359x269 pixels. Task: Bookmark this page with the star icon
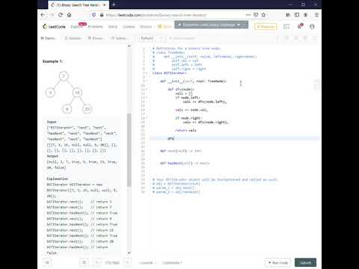(x=263, y=15)
